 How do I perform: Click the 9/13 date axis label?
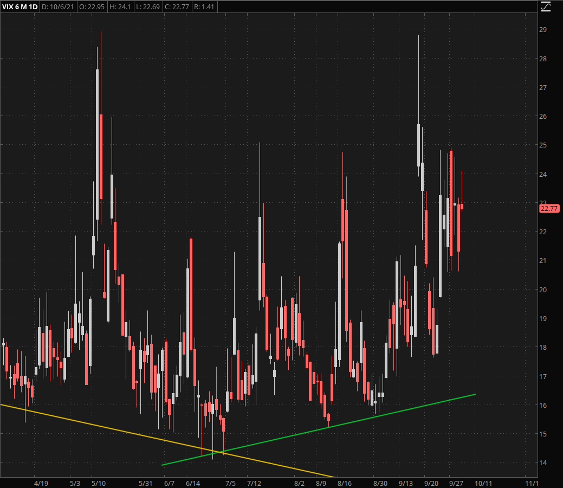[406, 483]
